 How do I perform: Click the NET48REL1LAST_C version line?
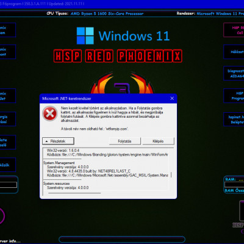pyautogui.click(x=88, y=171)
